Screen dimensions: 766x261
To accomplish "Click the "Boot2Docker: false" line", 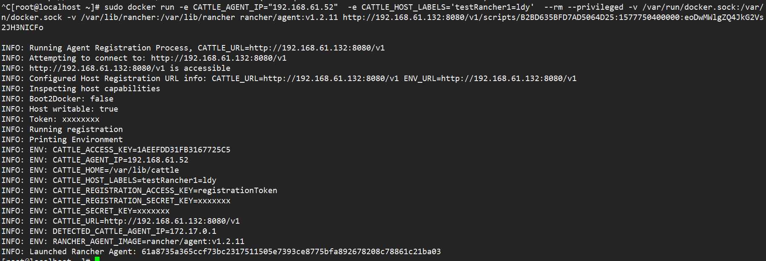I will (x=71, y=99).
